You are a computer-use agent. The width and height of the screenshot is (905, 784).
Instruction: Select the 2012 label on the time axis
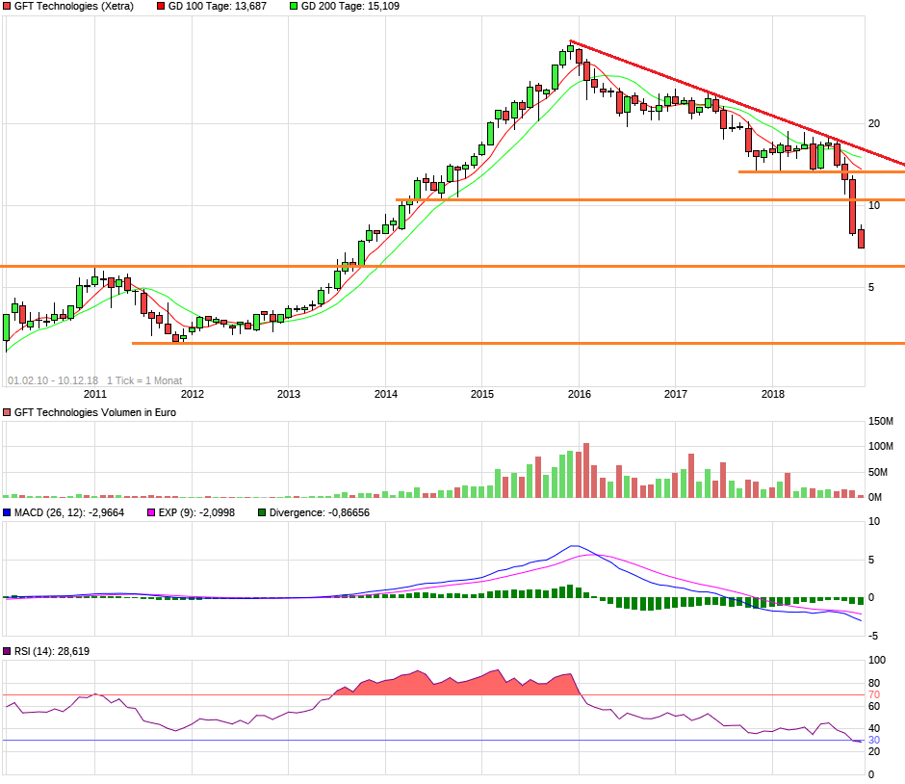pos(193,394)
